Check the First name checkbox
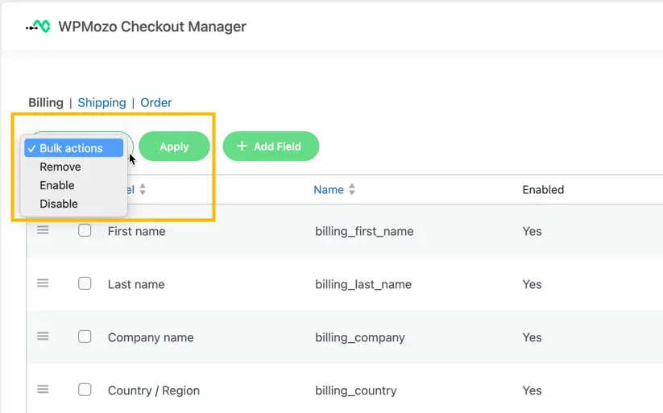 [85, 230]
